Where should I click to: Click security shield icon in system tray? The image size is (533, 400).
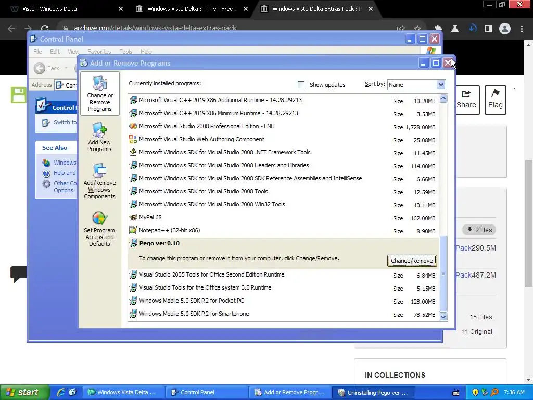475,392
